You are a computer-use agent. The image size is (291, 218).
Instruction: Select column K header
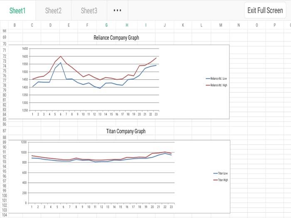183,25
